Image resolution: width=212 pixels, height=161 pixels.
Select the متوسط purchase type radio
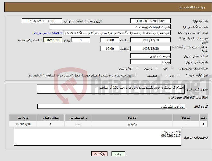161,75
